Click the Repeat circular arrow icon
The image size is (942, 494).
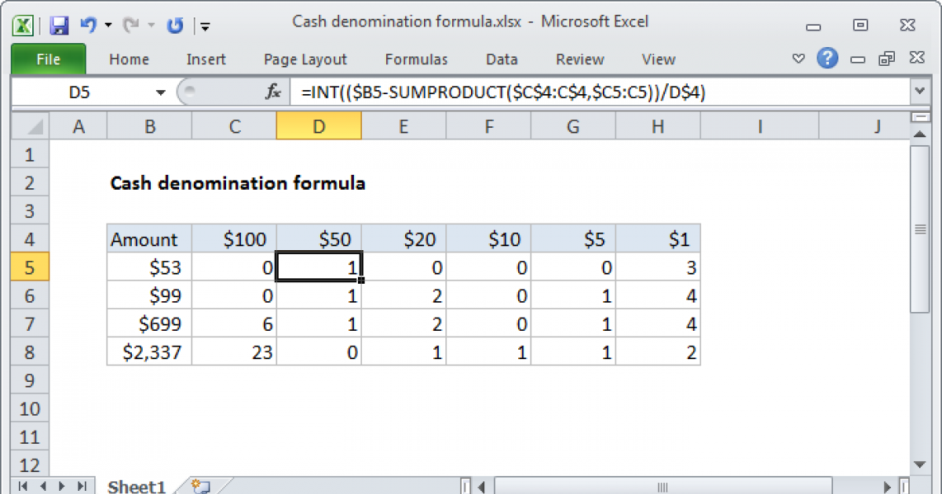[x=175, y=26]
